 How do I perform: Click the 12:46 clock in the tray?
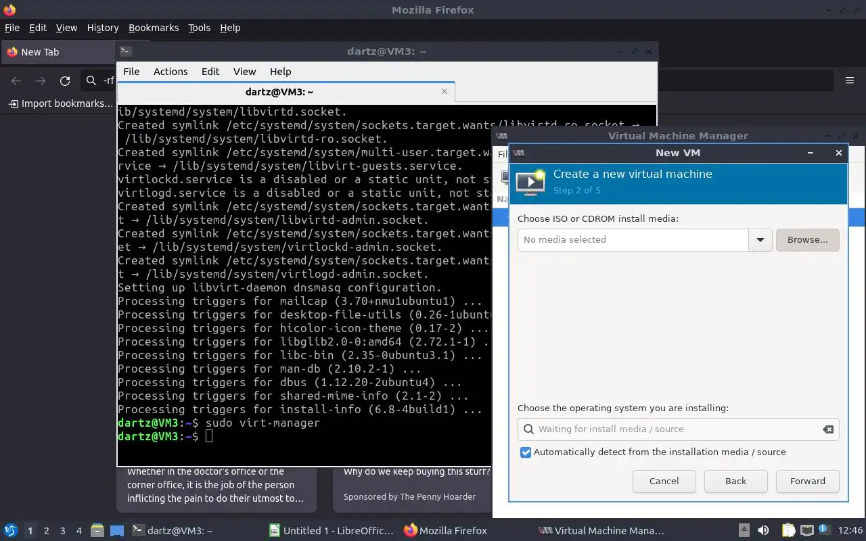850,531
